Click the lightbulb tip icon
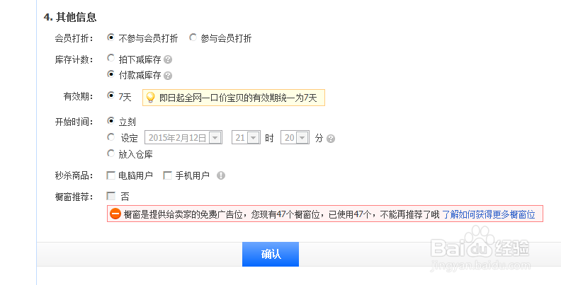 coord(150,97)
